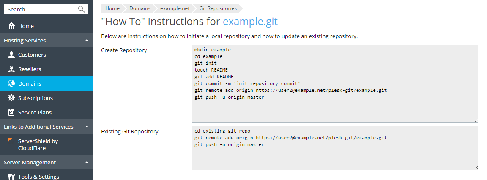Viewport: 487px width, 180px height.
Task: Collapse the Server Management section
Action: point(87,163)
